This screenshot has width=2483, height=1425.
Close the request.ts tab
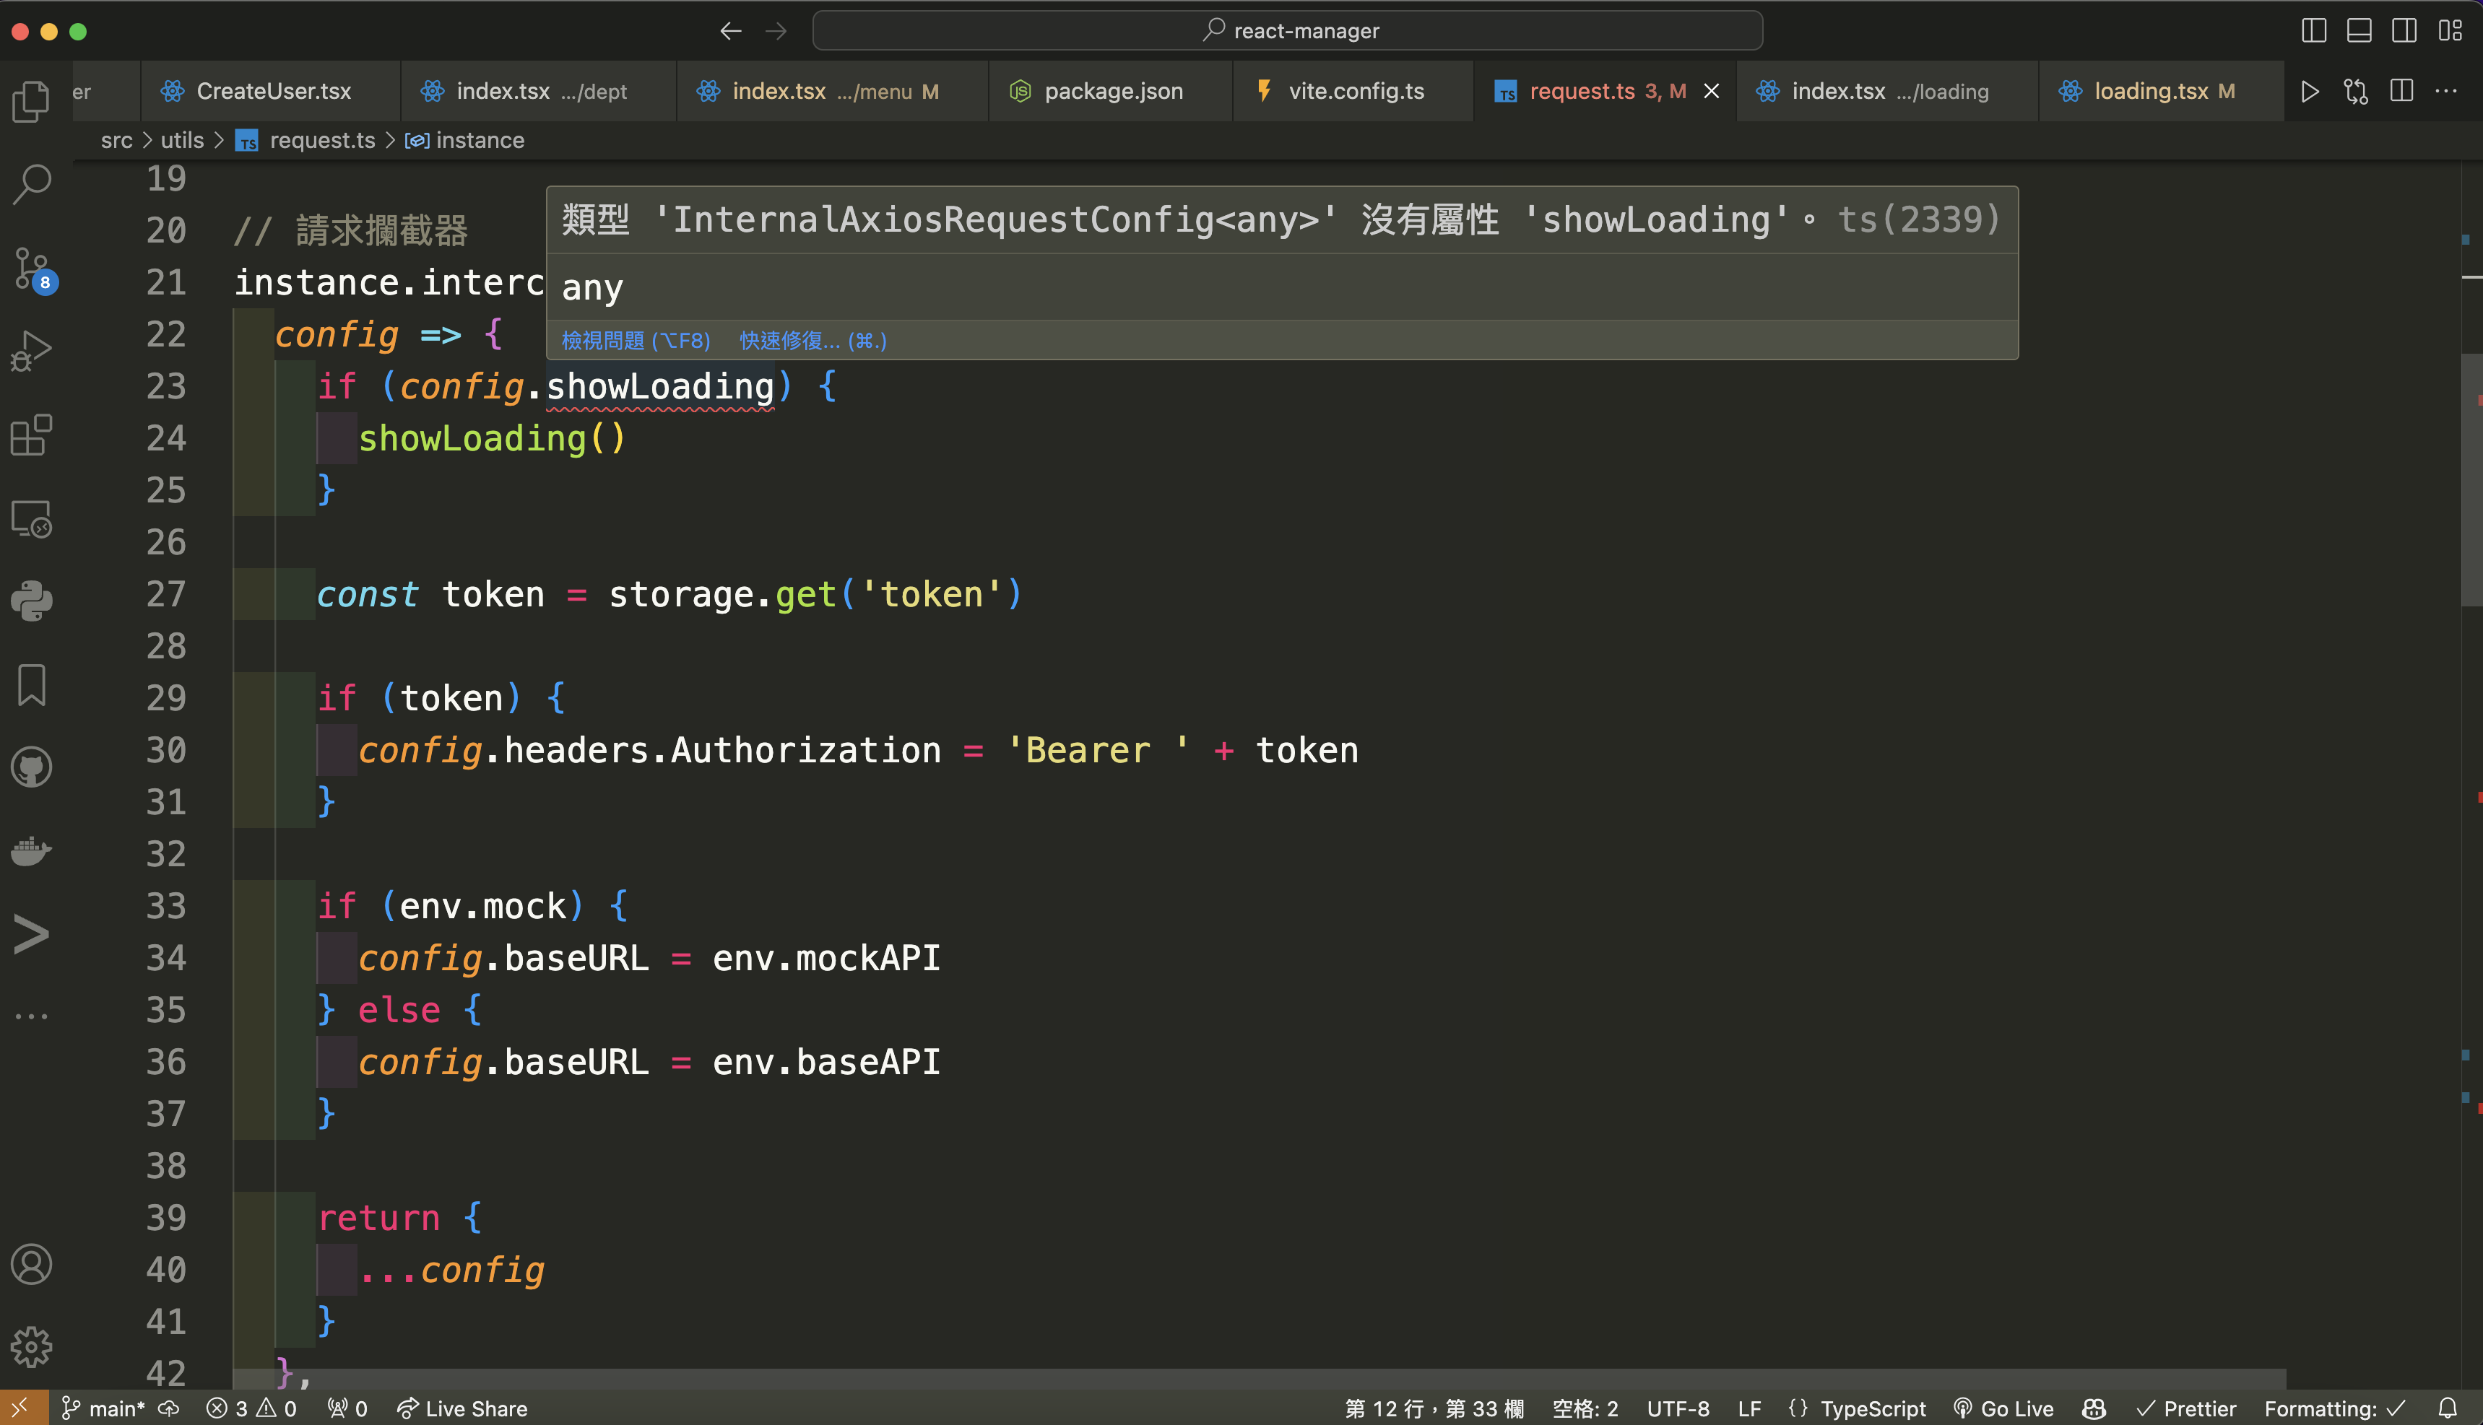point(1712,91)
